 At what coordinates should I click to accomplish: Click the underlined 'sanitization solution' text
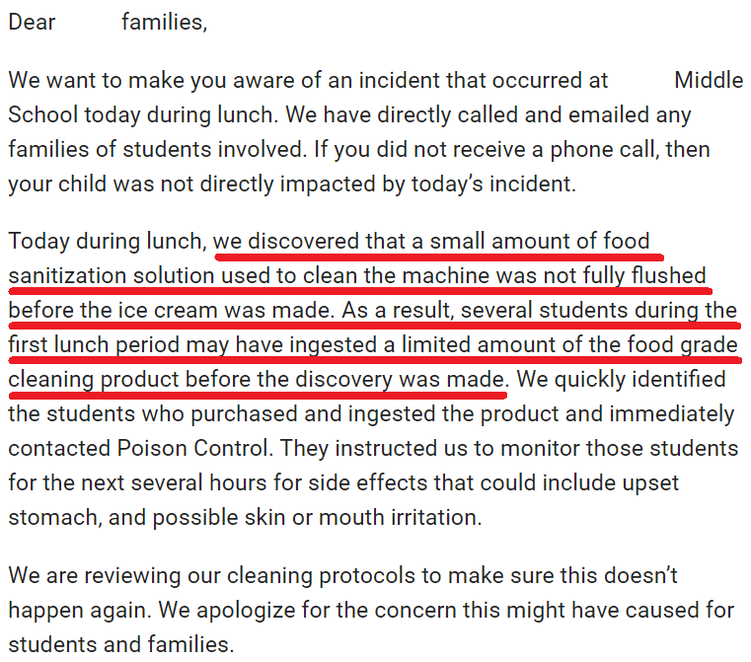pyautogui.click(x=112, y=276)
